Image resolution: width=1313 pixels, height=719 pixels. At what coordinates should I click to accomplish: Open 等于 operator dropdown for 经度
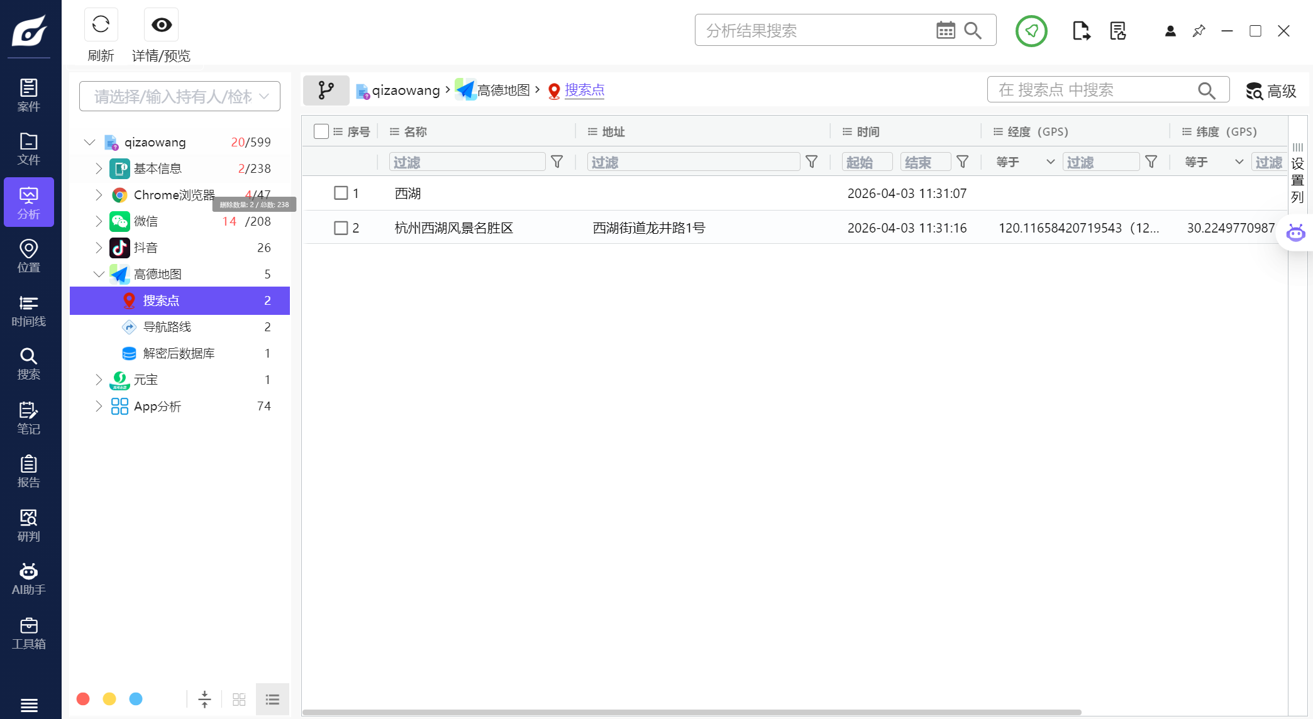(1025, 162)
